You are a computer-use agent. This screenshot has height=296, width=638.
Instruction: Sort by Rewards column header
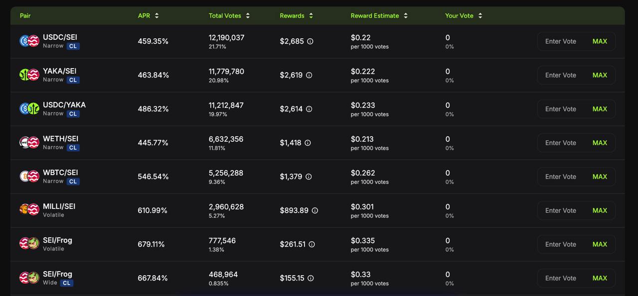[x=297, y=15]
